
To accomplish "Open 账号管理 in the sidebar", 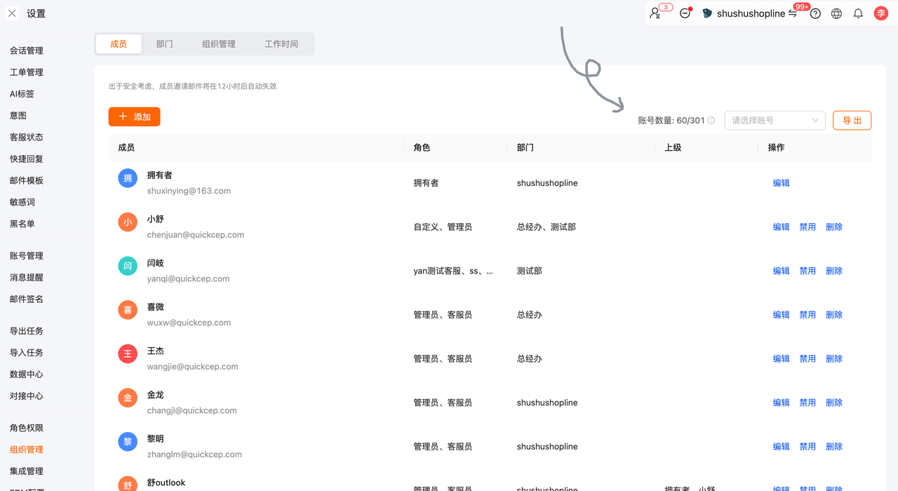I will (x=27, y=256).
